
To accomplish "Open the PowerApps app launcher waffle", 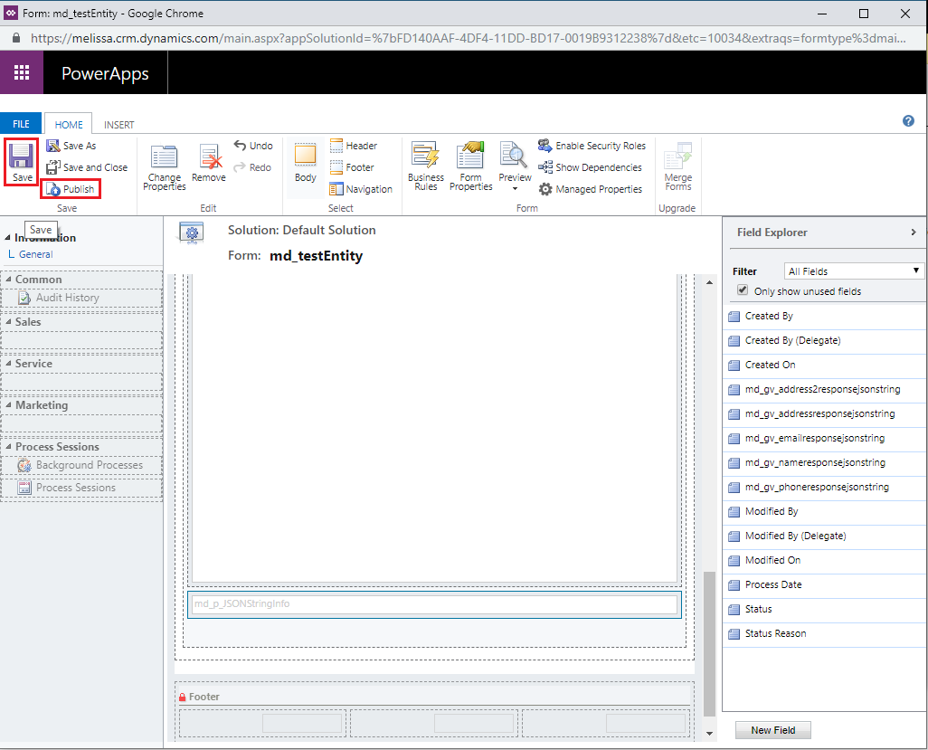I will pyautogui.click(x=22, y=72).
